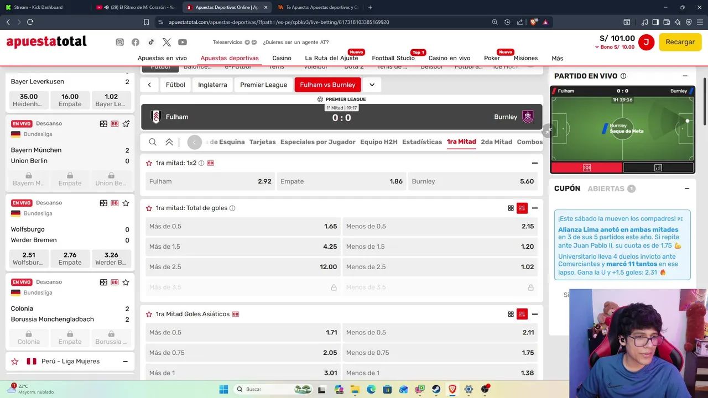
Task: Switch to the 2da Mitad market tab
Action: tap(497, 142)
